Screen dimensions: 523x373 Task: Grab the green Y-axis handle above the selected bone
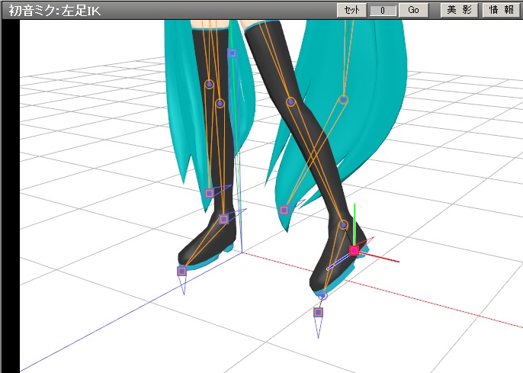(355, 223)
